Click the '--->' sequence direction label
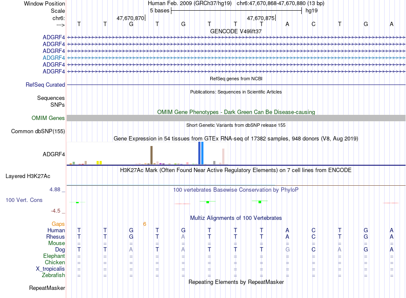The width and height of the screenshot is (406, 298). [61, 25]
